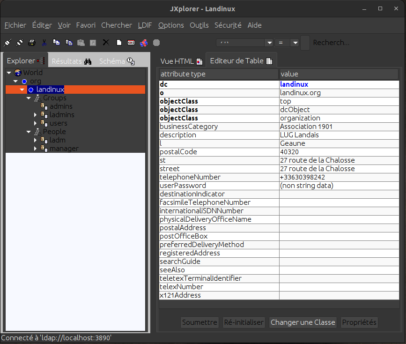Expand the ladmins group node
The height and width of the screenshot is (344, 406).
point(35,115)
